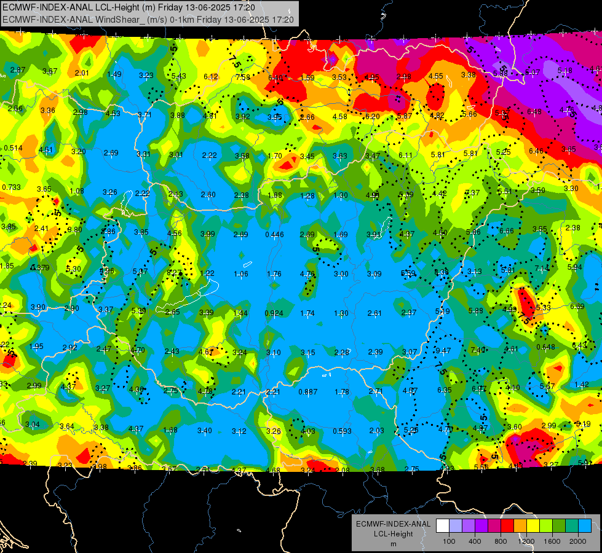Image resolution: width=602 pixels, height=553 pixels.
Task: Click the legend tick label 400
Action: [x=475, y=541]
